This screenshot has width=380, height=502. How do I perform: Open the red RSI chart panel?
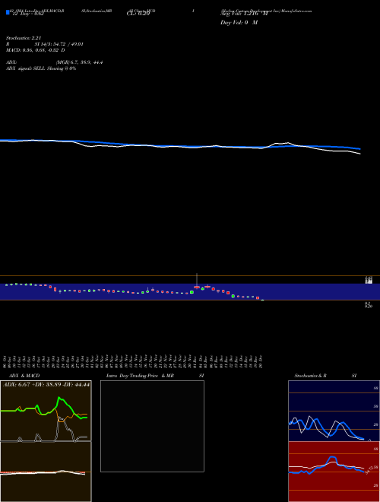(x=334, y=472)
